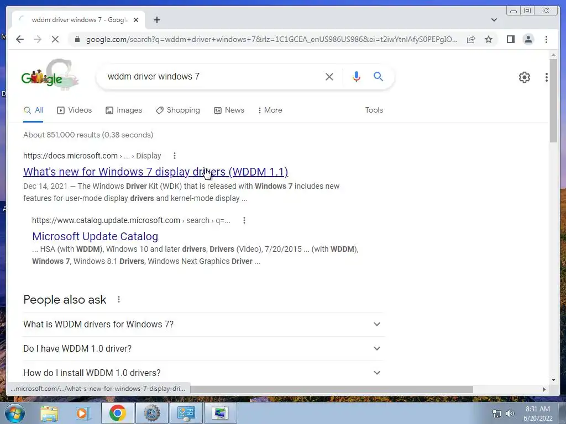Open the volume control tray icon
This screenshot has height=424, width=566.
tap(510, 414)
